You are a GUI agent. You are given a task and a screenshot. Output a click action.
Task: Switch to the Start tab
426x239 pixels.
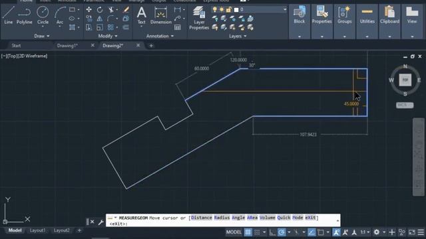click(x=16, y=46)
